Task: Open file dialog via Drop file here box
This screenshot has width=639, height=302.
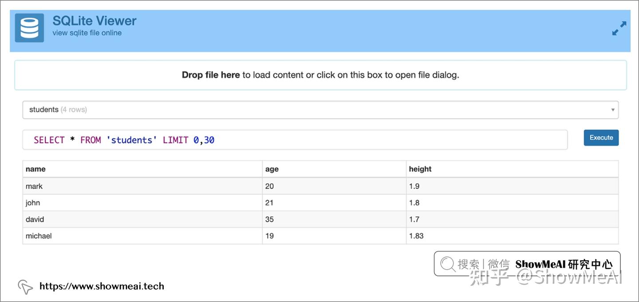Action: pyautogui.click(x=320, y=75)
